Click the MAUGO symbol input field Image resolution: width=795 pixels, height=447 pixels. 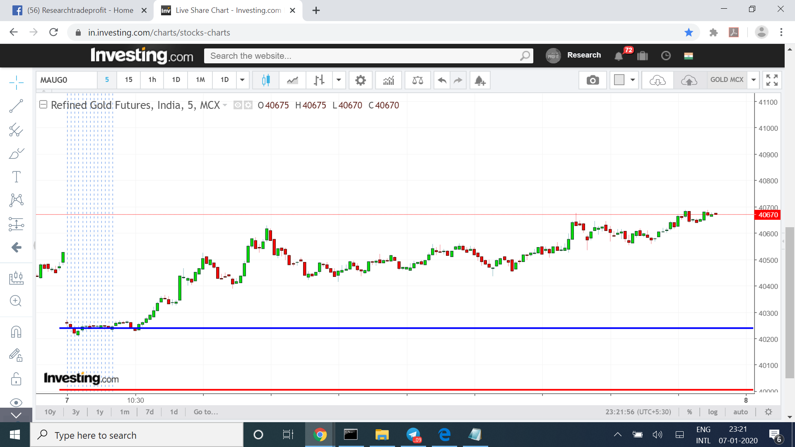67,80
